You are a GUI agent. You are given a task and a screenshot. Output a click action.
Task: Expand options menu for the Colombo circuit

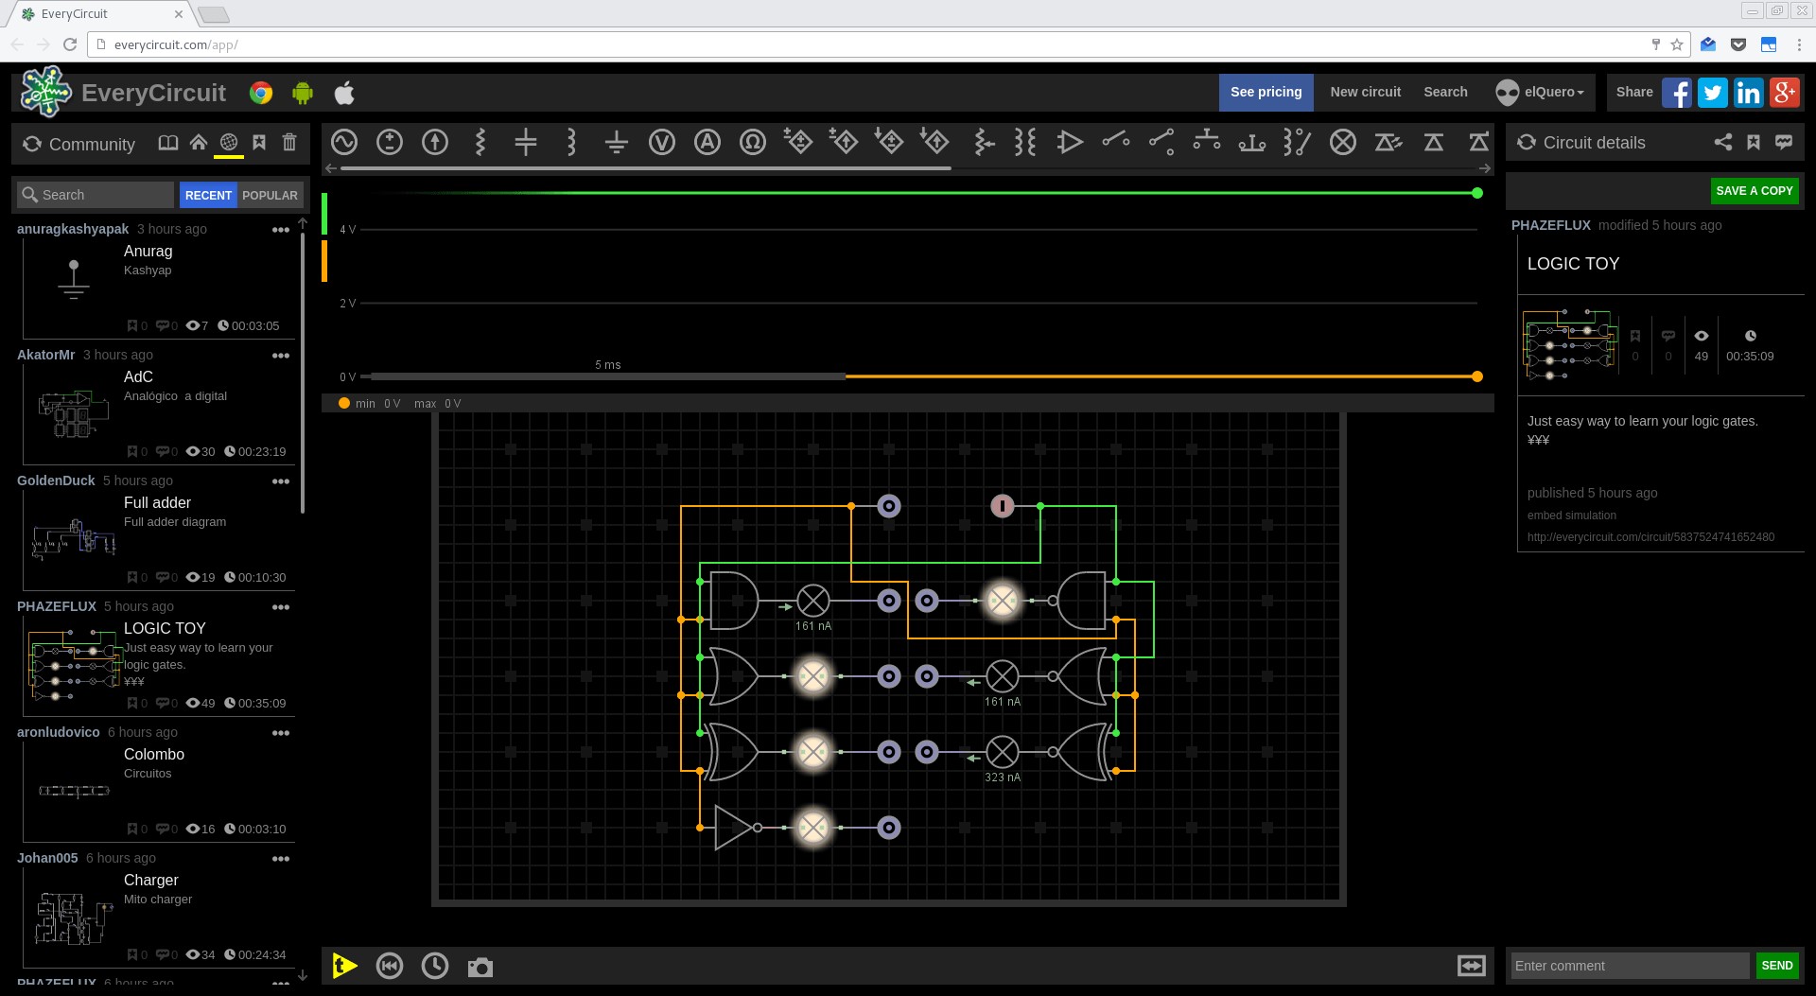(x=281, y=733)
